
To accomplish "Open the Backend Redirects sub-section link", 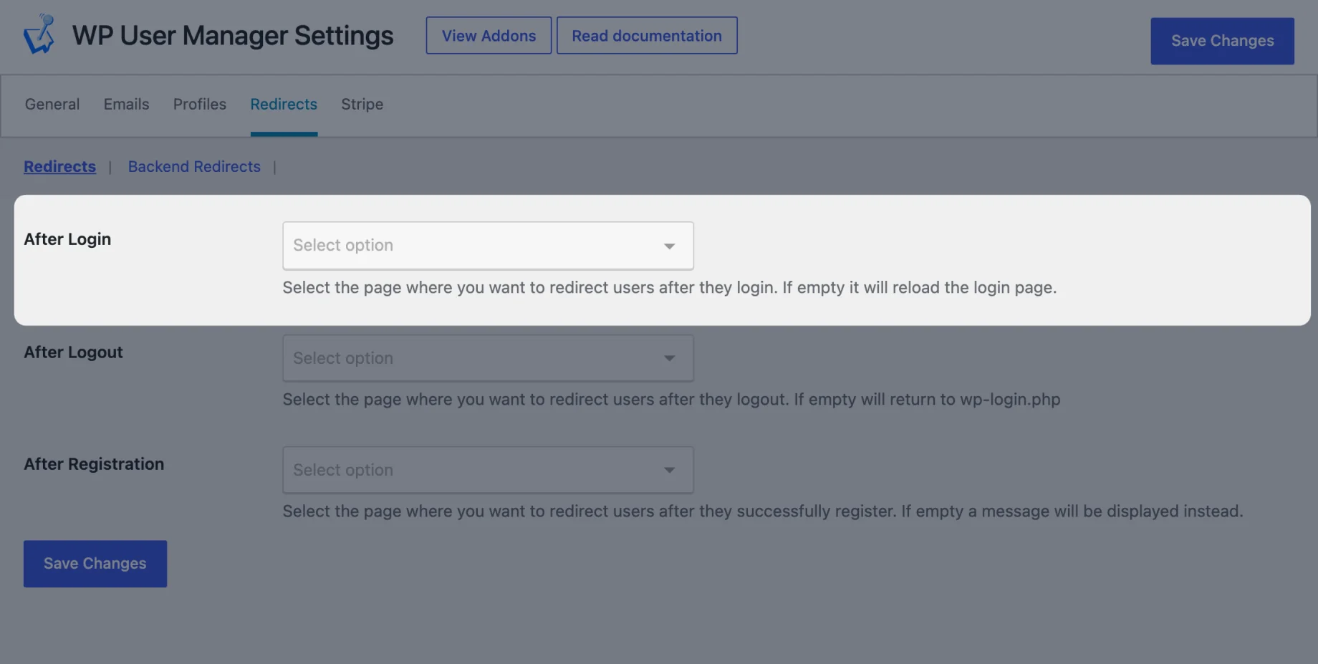I will point(194,166).
